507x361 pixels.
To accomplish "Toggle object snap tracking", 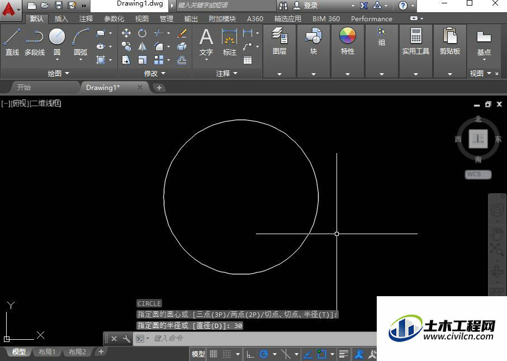I will click(308, 354).
